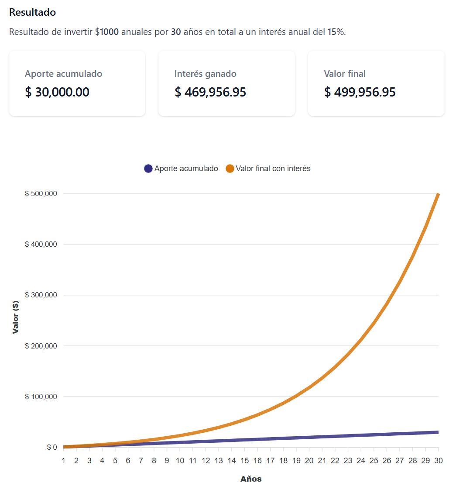Click the purple Aporte acumulado legend circle
456x493 pixels.
[148, 169]
